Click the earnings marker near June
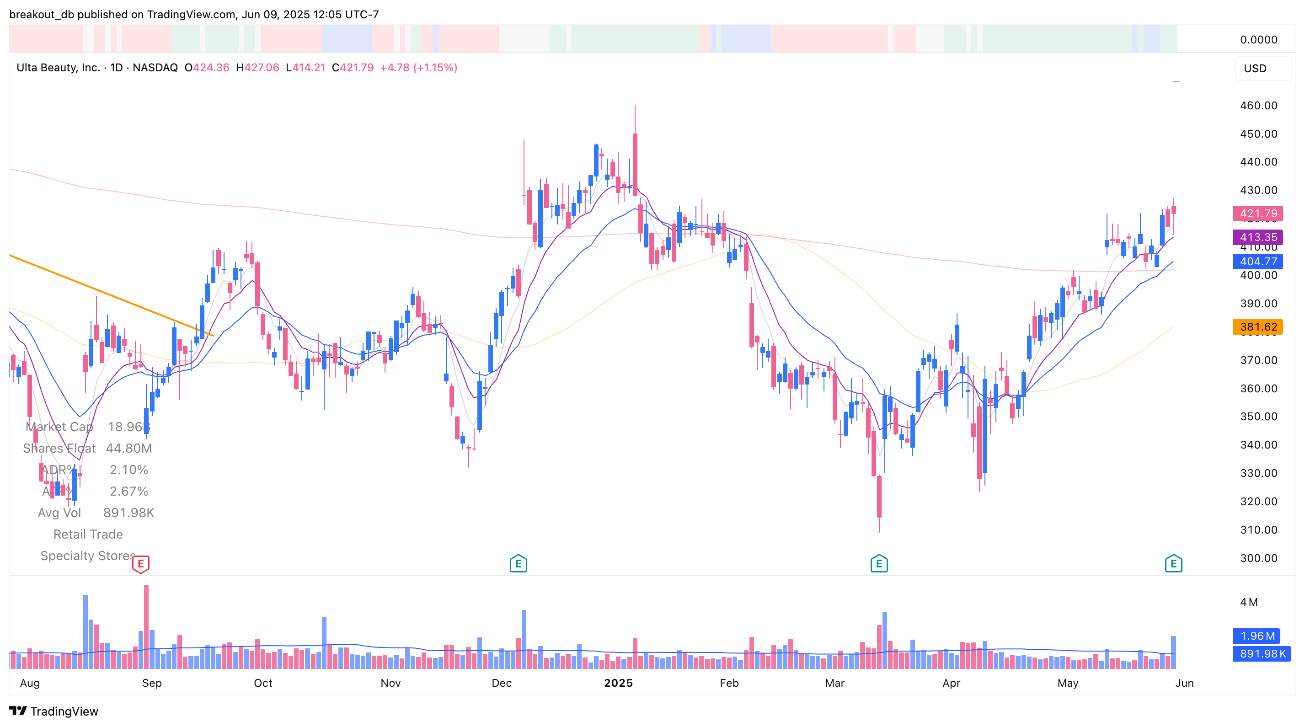Screen dimensions: 1305x727 point(1174,563)
